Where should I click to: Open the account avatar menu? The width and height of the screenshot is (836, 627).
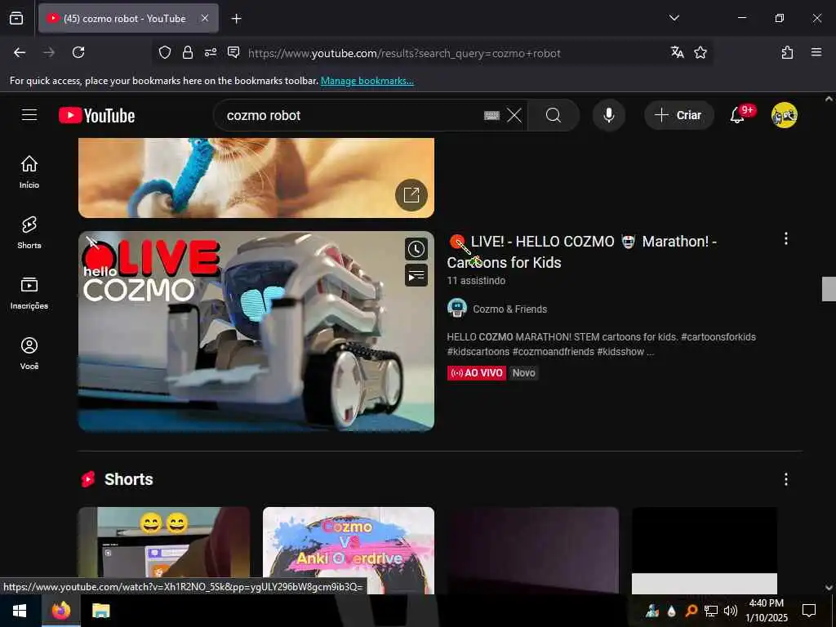click(x=785, y=115)
